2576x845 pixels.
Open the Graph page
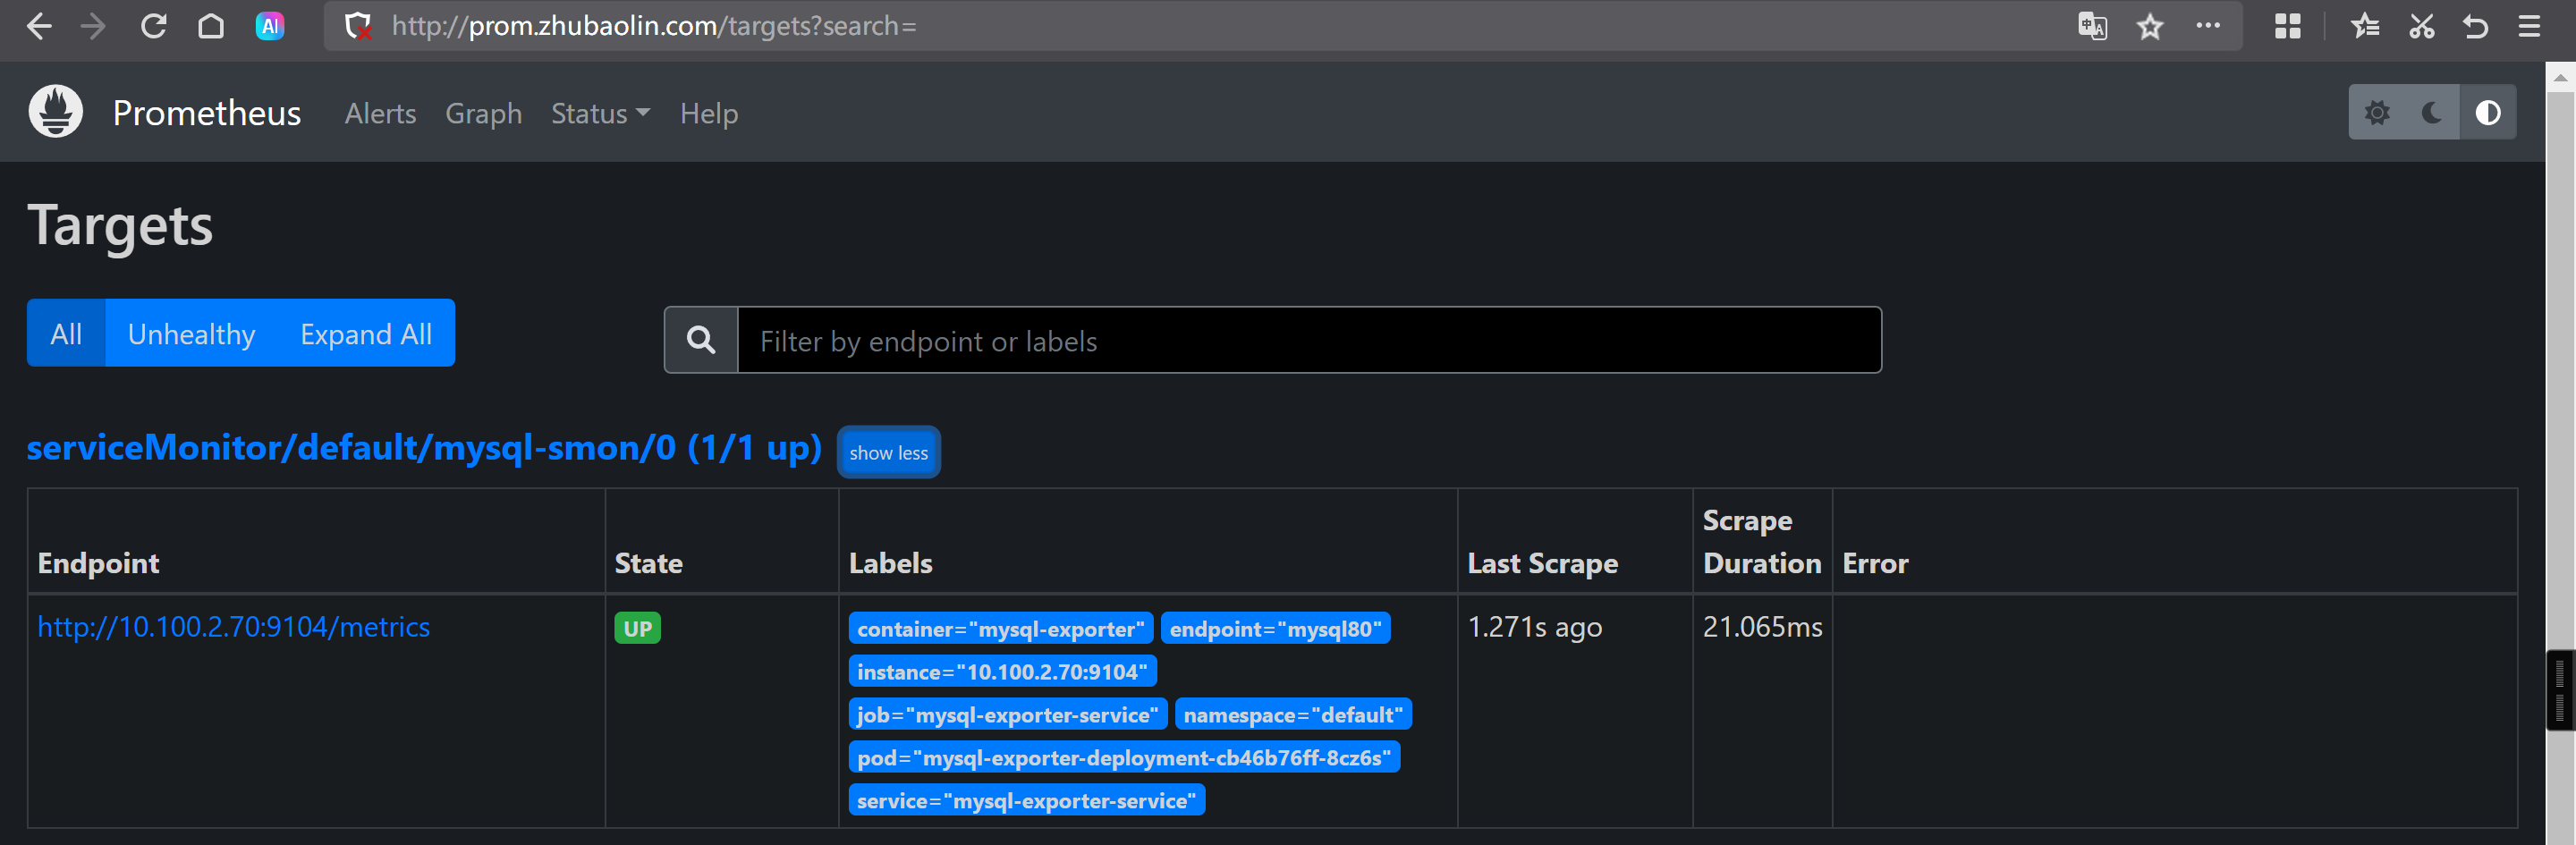tap(484, 113)
